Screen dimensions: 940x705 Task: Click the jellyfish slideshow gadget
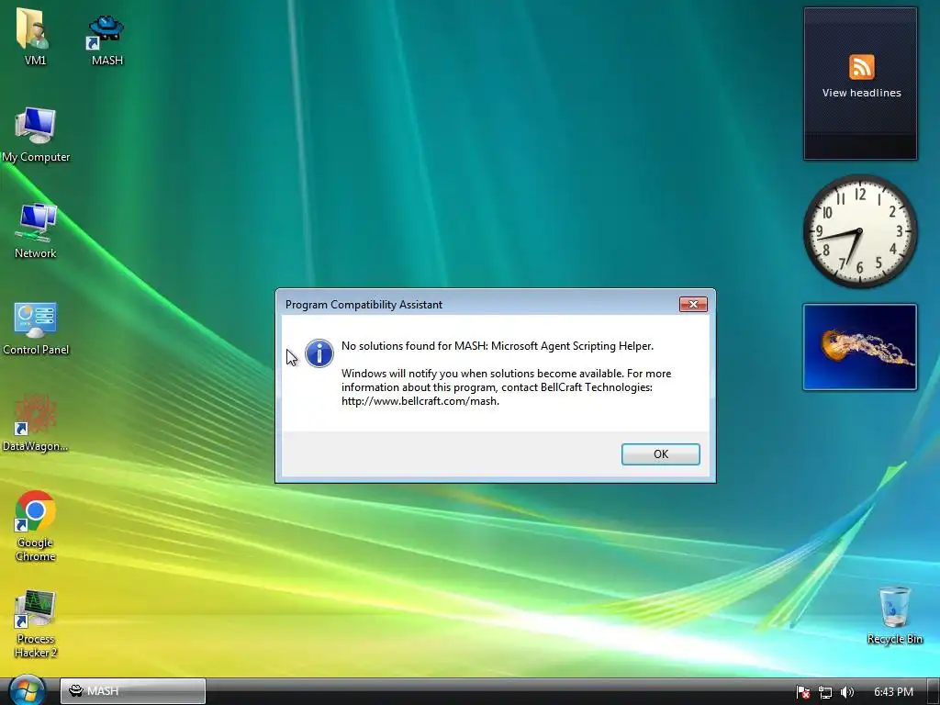[x=859, y=347]
